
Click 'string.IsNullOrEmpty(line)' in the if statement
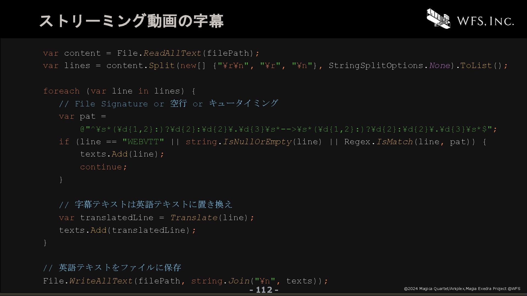click(254, 142)
